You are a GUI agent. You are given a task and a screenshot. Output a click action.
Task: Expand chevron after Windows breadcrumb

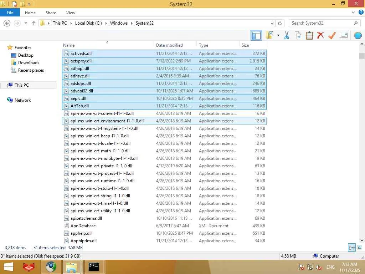[x=132, y=23]
